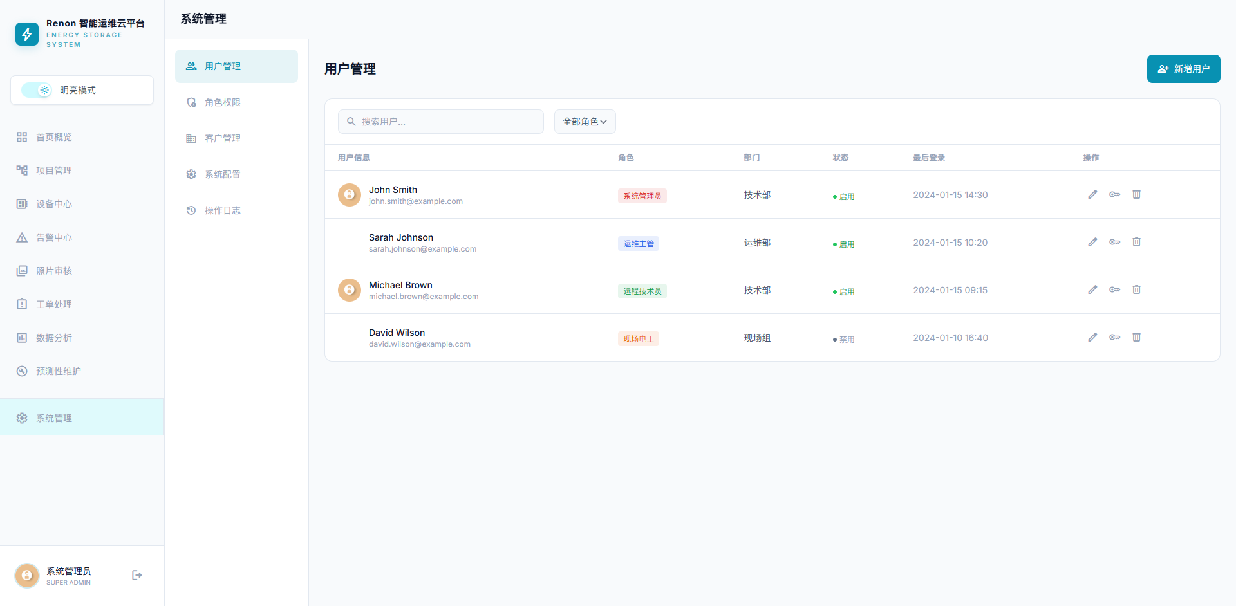Navigate to 设备中心 in the sidebar

coord(54,204)
